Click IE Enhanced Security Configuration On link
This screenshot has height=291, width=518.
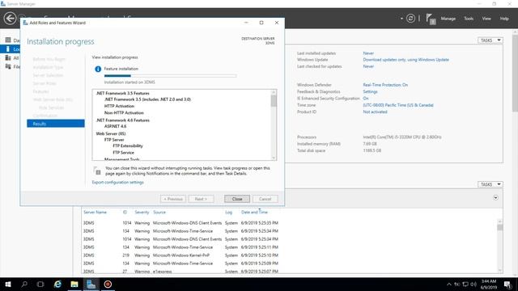pyautogui.click(x=366, y=99)
